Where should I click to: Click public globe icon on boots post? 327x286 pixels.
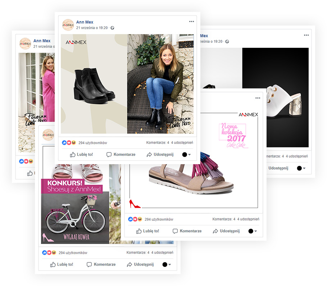tap(112, 28)
